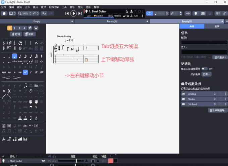Toggle the concert tone Off switch

(205, 69)
